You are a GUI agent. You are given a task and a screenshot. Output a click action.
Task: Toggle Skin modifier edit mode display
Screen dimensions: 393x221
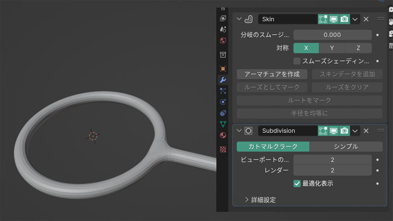[x=323, y=19]
